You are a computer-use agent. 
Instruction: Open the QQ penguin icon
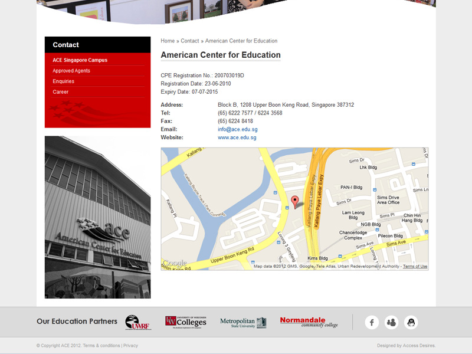pyautogui.click(x=411, y=322)
